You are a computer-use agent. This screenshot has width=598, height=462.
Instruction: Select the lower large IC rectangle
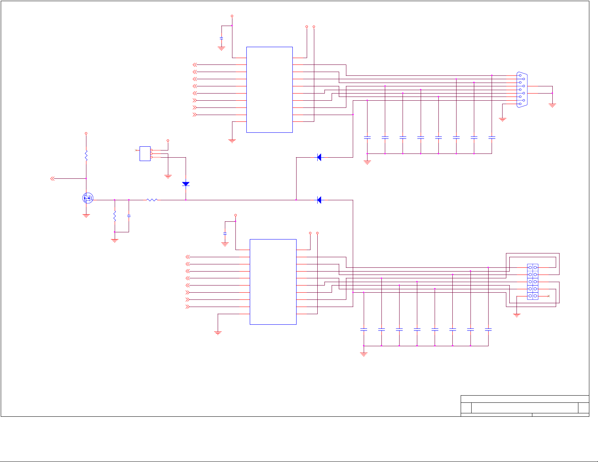click(273, 282)
